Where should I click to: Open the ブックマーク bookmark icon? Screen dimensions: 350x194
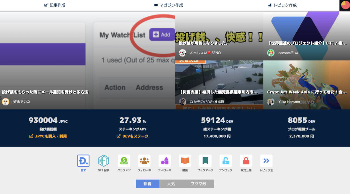pos(205,161)
